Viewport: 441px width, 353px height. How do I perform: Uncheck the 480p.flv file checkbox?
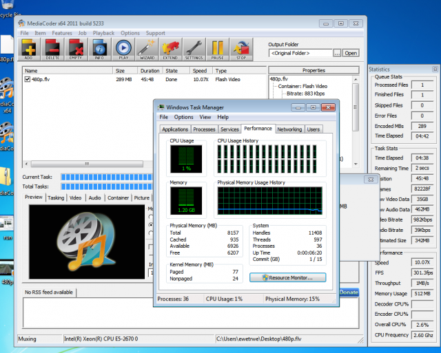pos(28,79)
